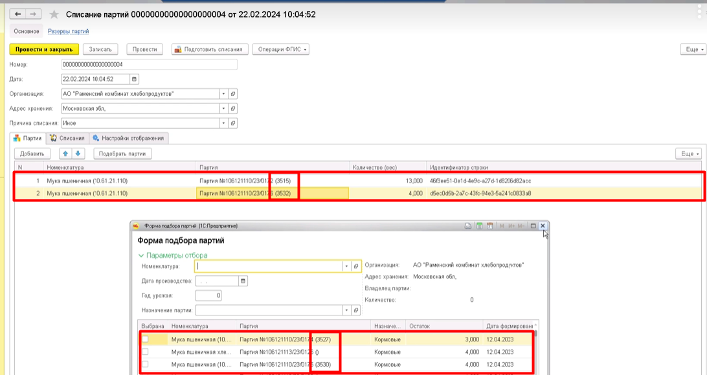Expand the Организация dropdown
This screenshot has width=707, height=375.
click(223, 94)
